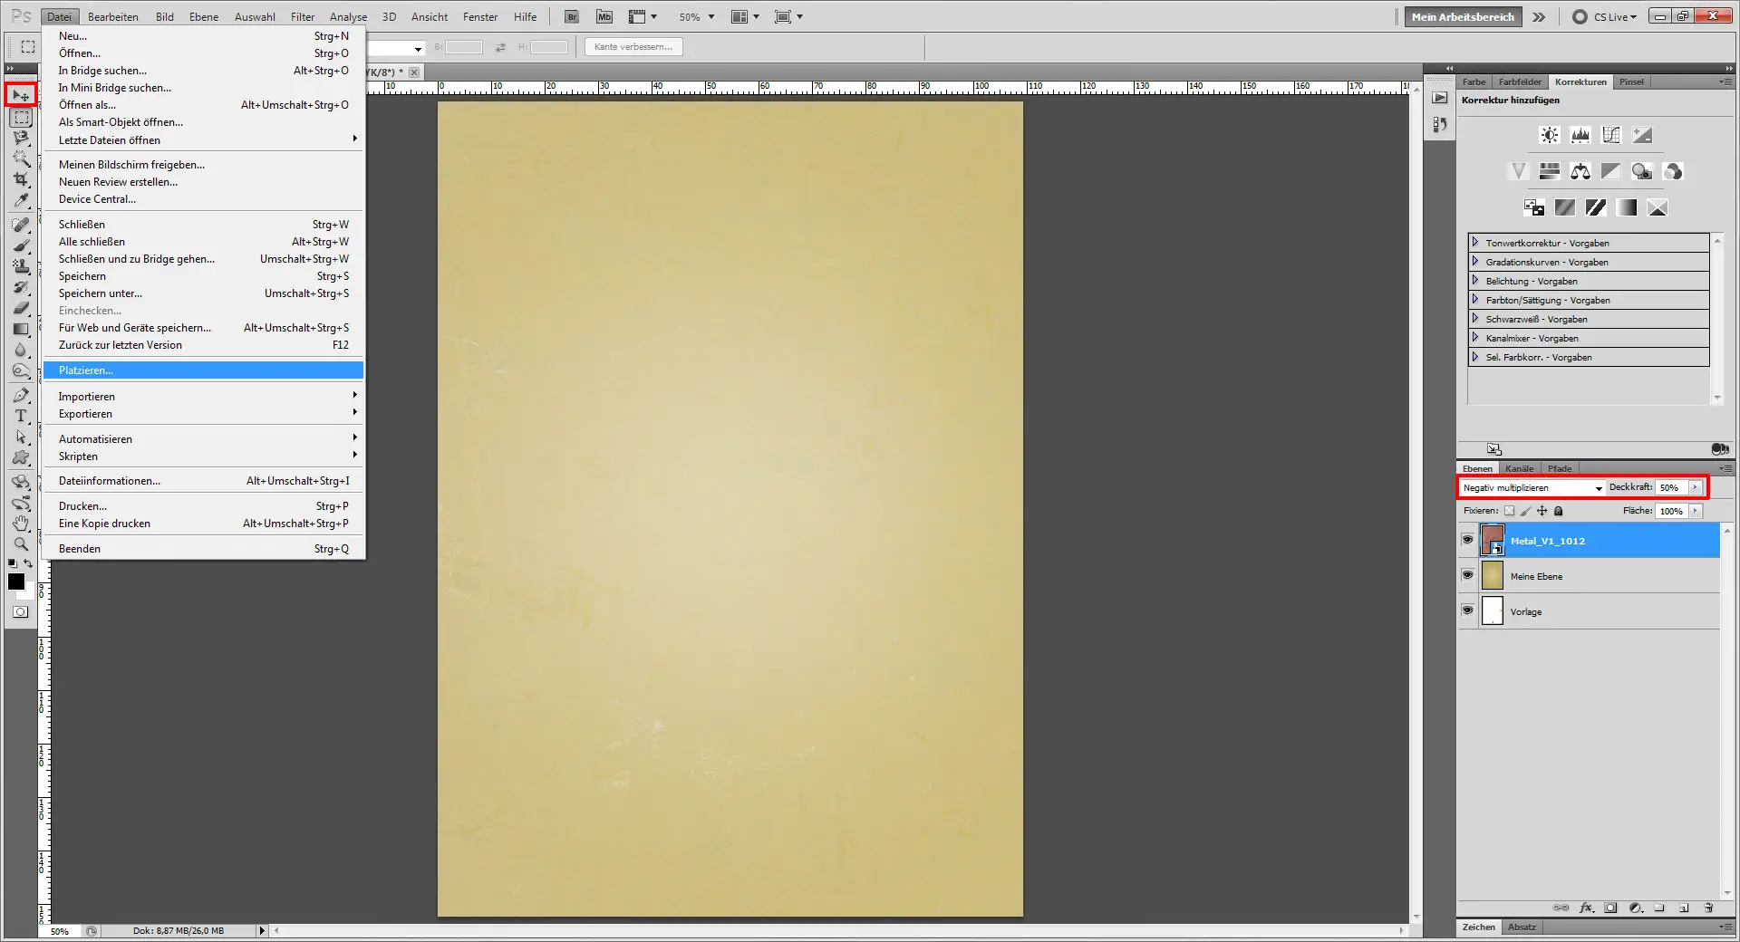The image size is (1740, 942).
Task: Click the Kante verbessern button
Action: click(633, 46)
